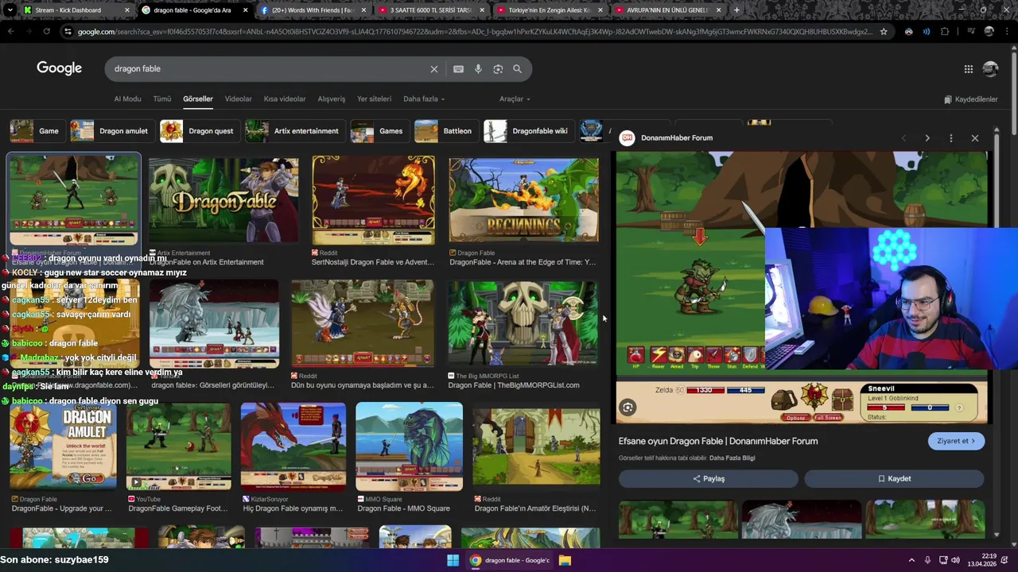Image resolution: width=1018 pixels, height=572 pixels.
Task: Open File Explorer from the taskbar
Action: pyautogui.click(x=565, y=560)
